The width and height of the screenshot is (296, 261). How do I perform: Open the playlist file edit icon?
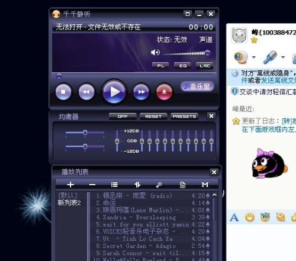tap(182, 185)
